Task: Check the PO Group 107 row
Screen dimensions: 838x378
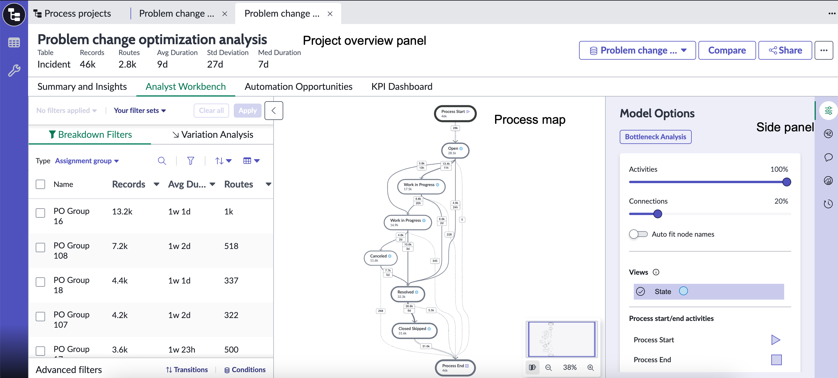Action: point(40,317)
